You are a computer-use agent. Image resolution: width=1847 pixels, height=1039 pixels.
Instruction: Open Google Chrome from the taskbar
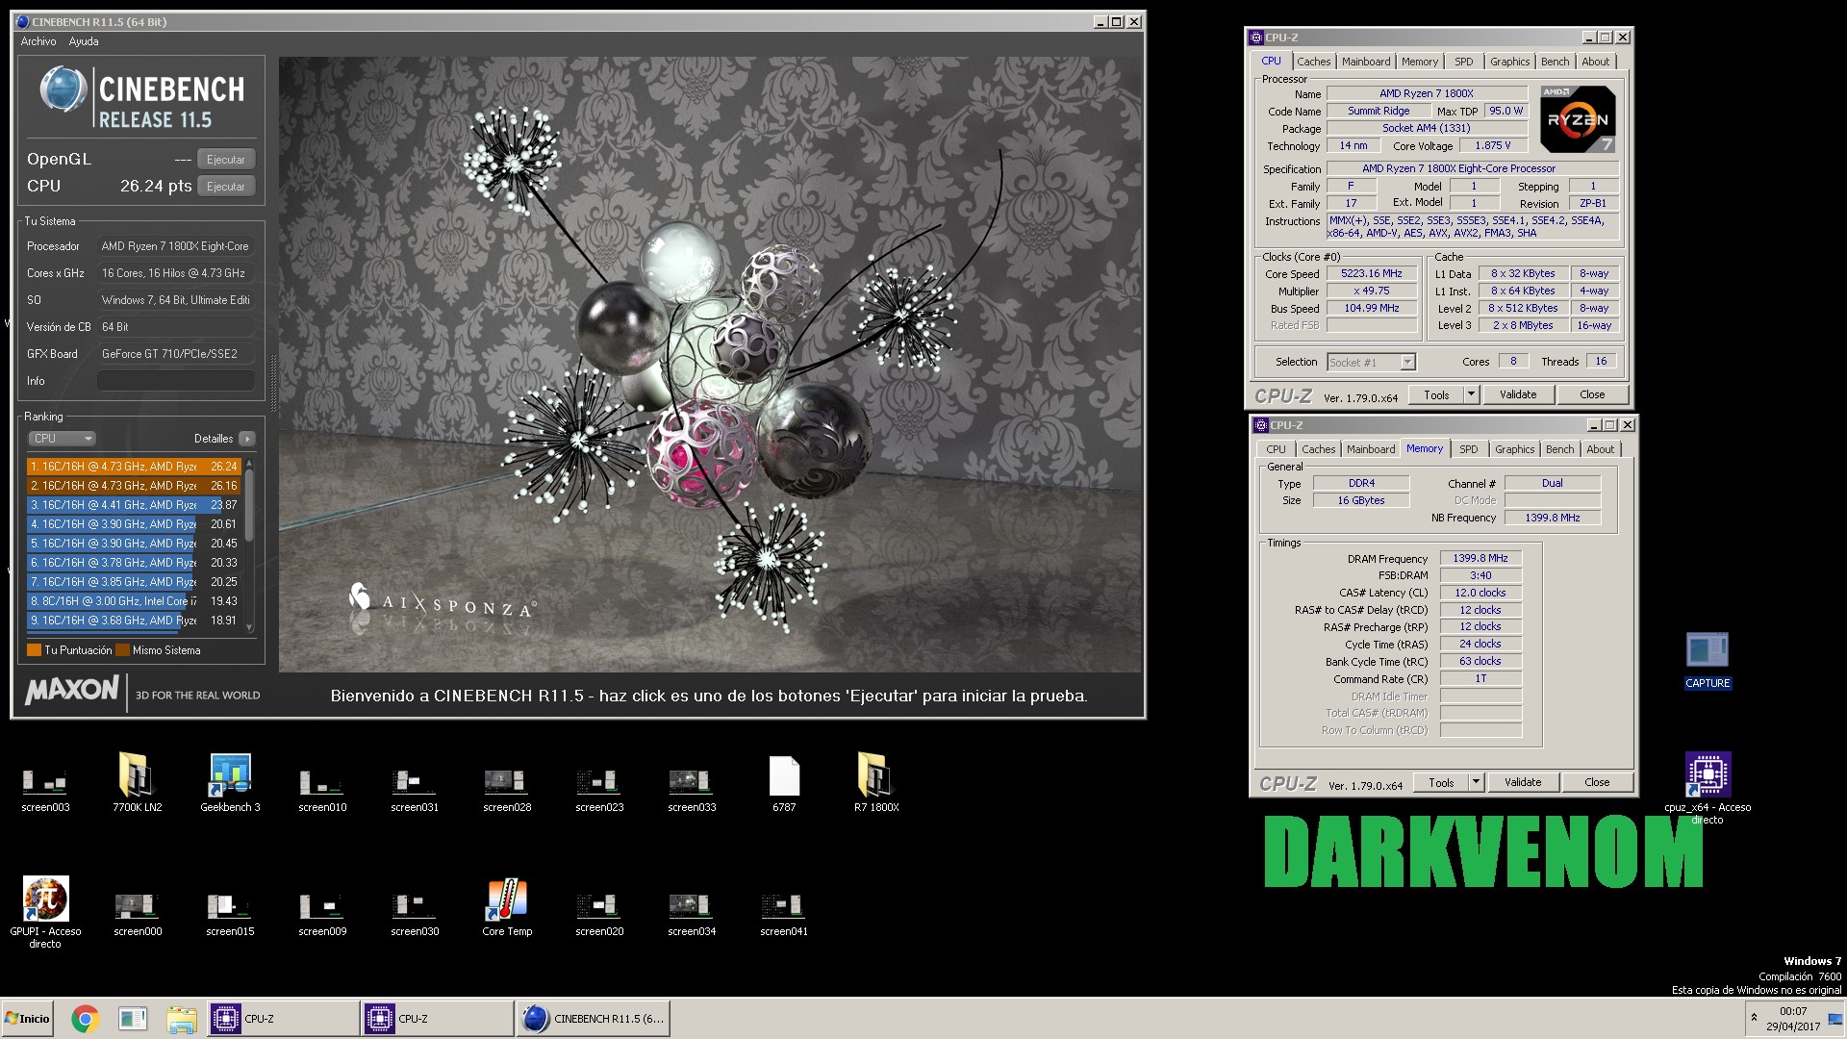[x=85, y=1019]
